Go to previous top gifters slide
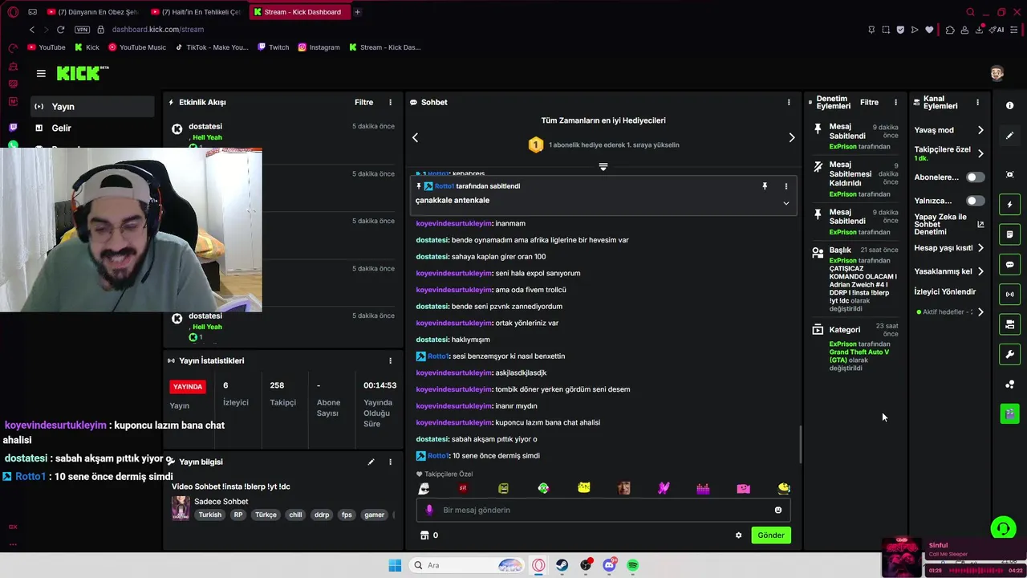This screenshot has width=1027, height=578. pos(415,137)
